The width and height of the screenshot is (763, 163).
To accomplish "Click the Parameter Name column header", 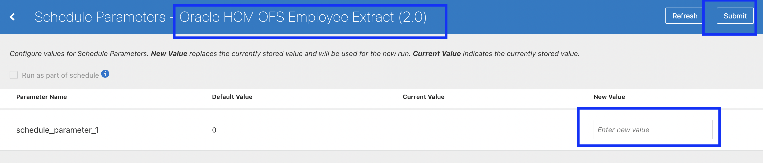I will [x=41, y=97].
